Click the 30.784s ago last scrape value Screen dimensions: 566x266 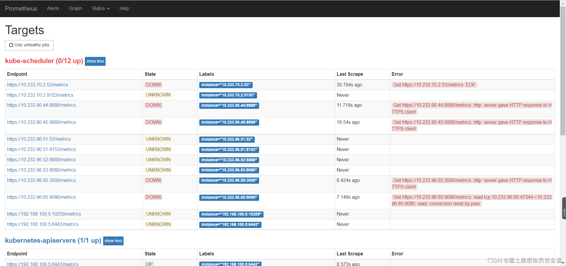[349, 85]
